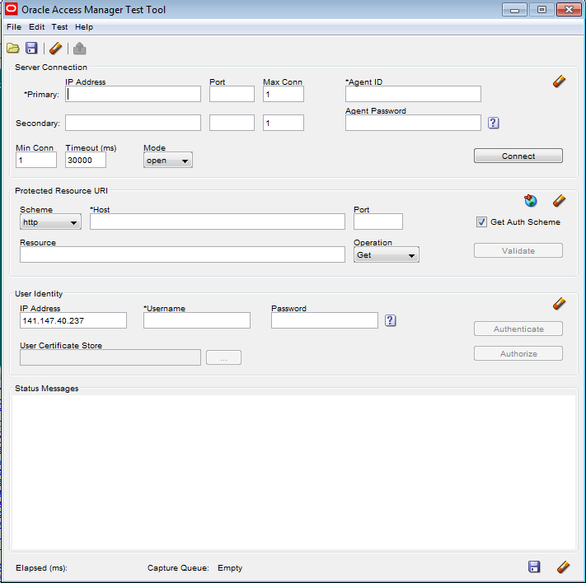Focus the Secondary IP Address field

click(x=133, y=123)
